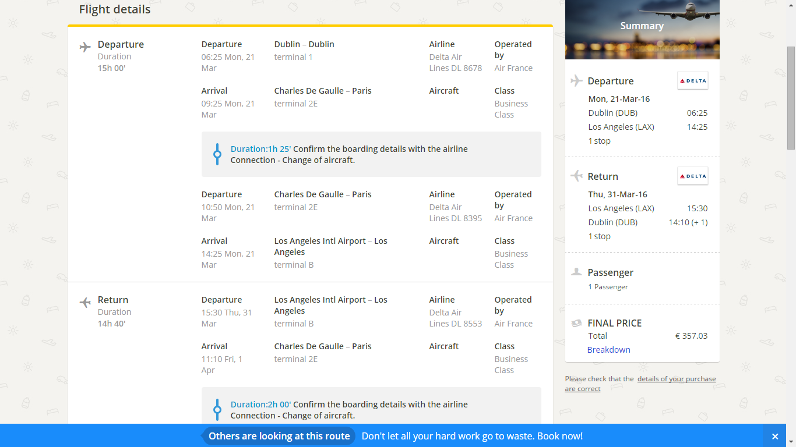796x447 pixels.
Task: Close the blue Book now banner
Action: [x=775, y=437]
